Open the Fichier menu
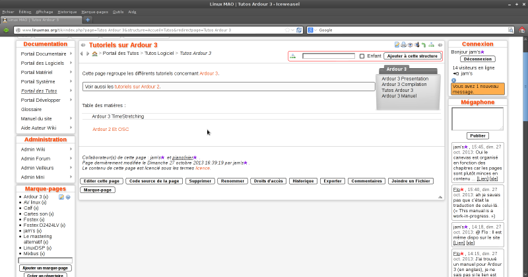528x277 pixels. pos(8,12)
